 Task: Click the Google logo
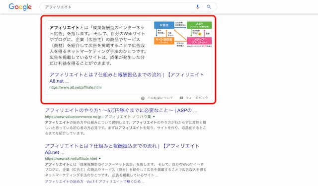[20, 7]
